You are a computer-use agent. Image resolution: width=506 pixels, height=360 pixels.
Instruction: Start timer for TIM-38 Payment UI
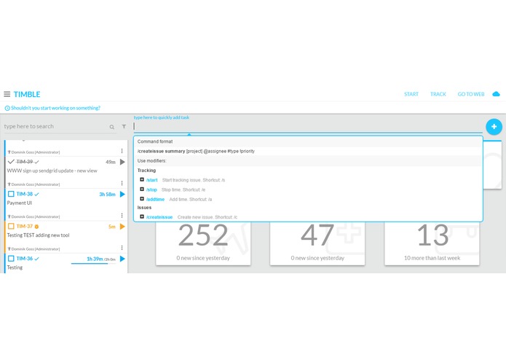tap(122, 194)
